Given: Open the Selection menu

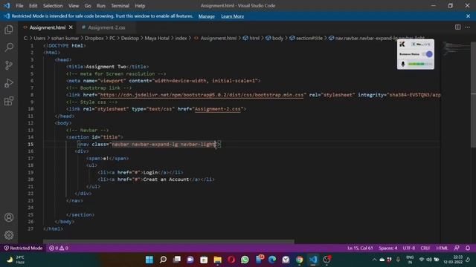Looking at the screenshot, I should pyautogui.click(x=53, y=6).
